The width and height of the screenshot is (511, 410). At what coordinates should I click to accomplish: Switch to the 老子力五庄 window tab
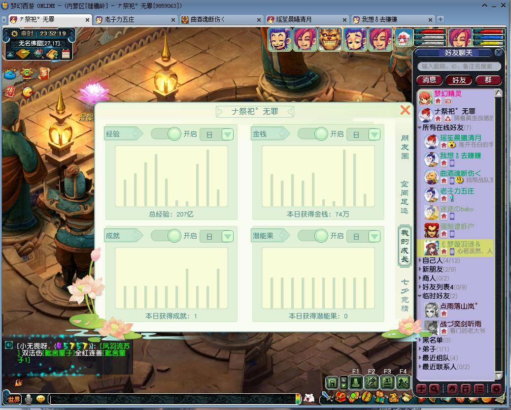click(x=136, y=20)
